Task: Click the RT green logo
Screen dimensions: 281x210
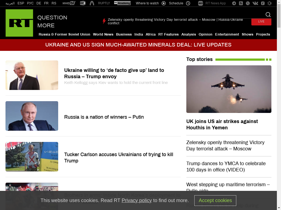Action: (x=19, y=23)
